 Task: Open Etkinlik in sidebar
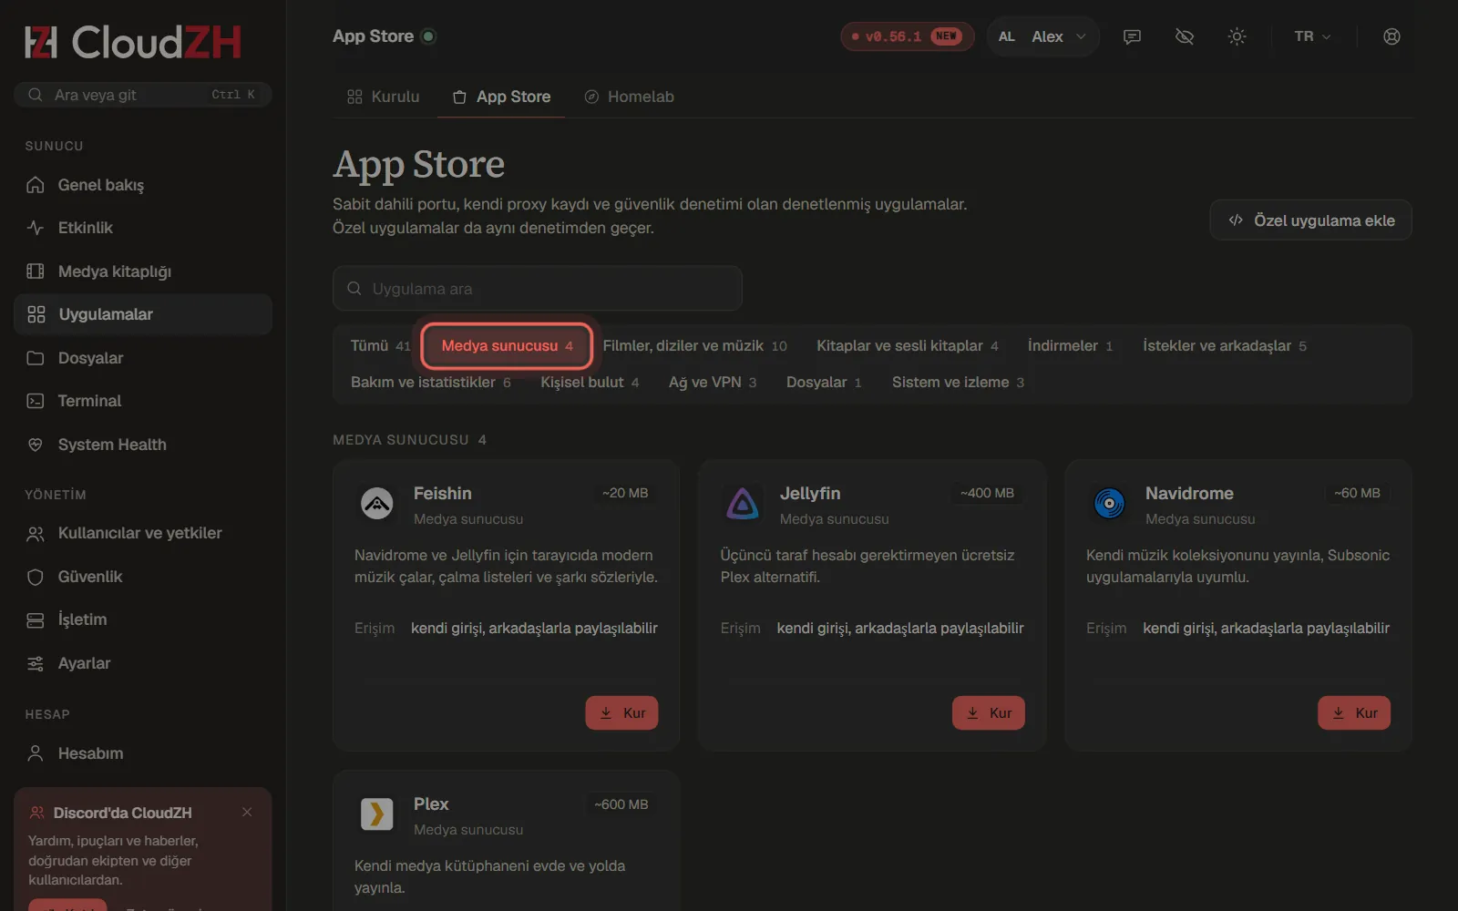[x=142, y=228]
